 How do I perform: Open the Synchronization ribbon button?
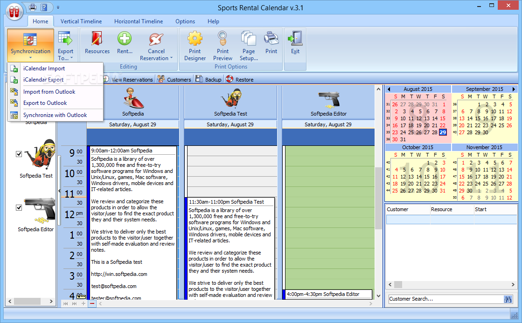click(x=30, y=45)
